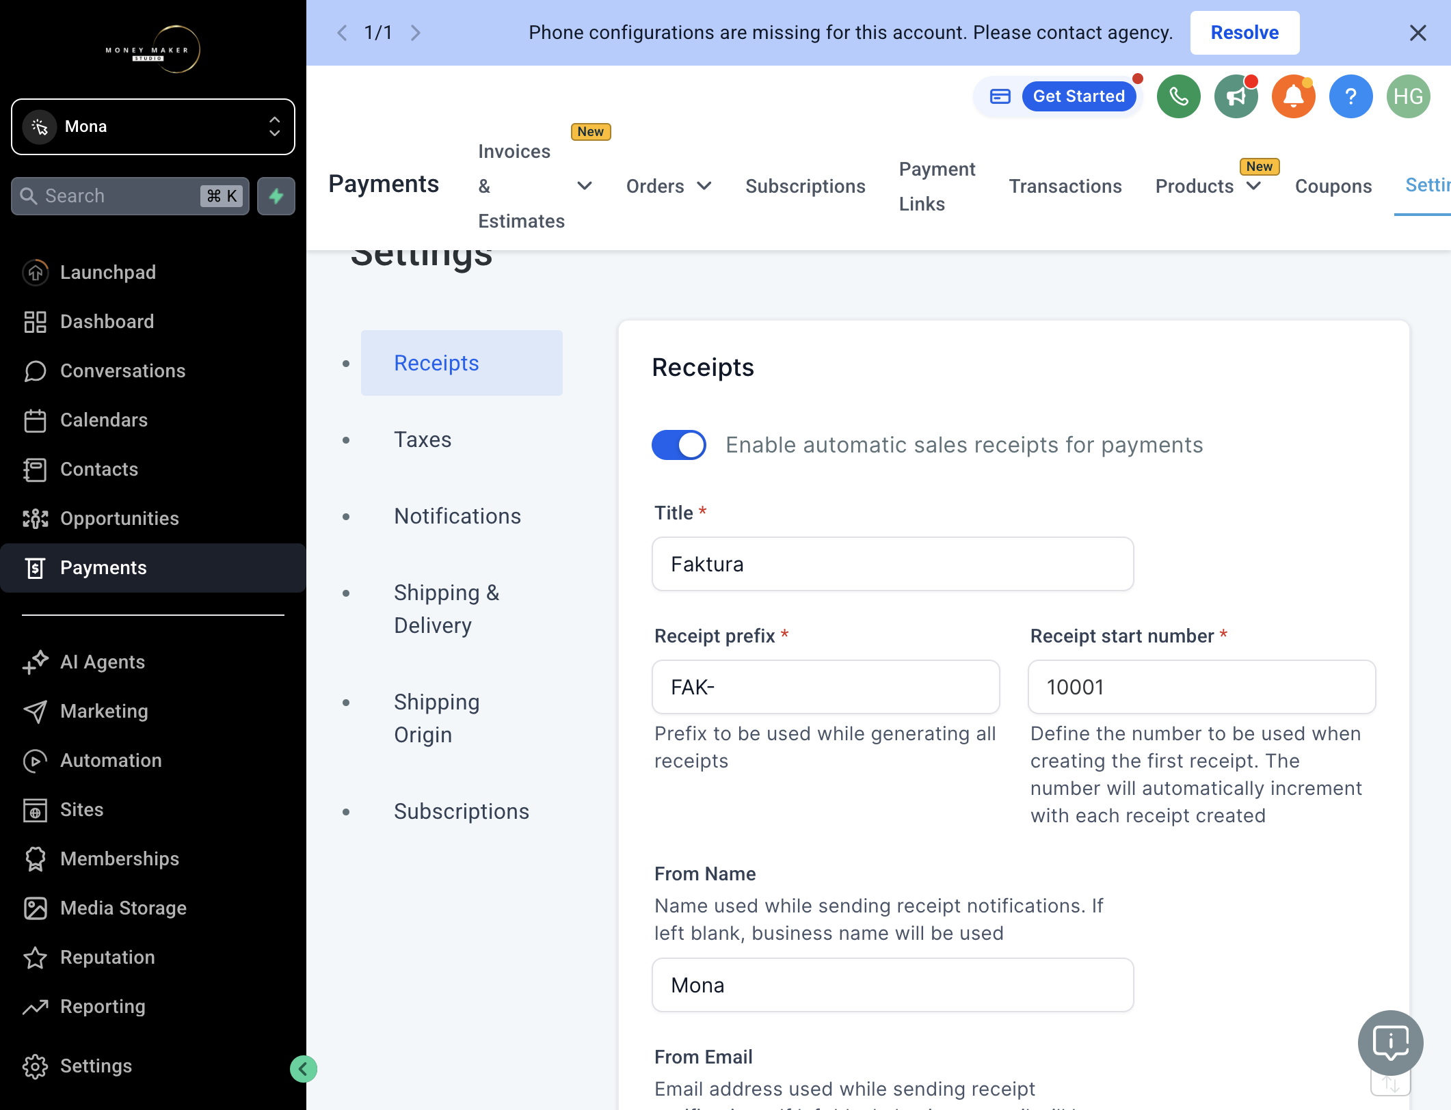Open Calendars in sidebar
Image resolution: width=1451 pixels, height=1110 pixels.
[153, 420]
